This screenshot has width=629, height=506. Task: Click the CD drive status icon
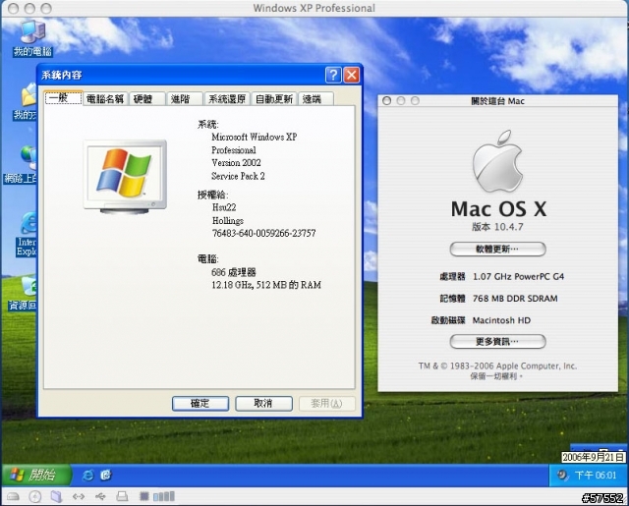(x=35, y=497)
